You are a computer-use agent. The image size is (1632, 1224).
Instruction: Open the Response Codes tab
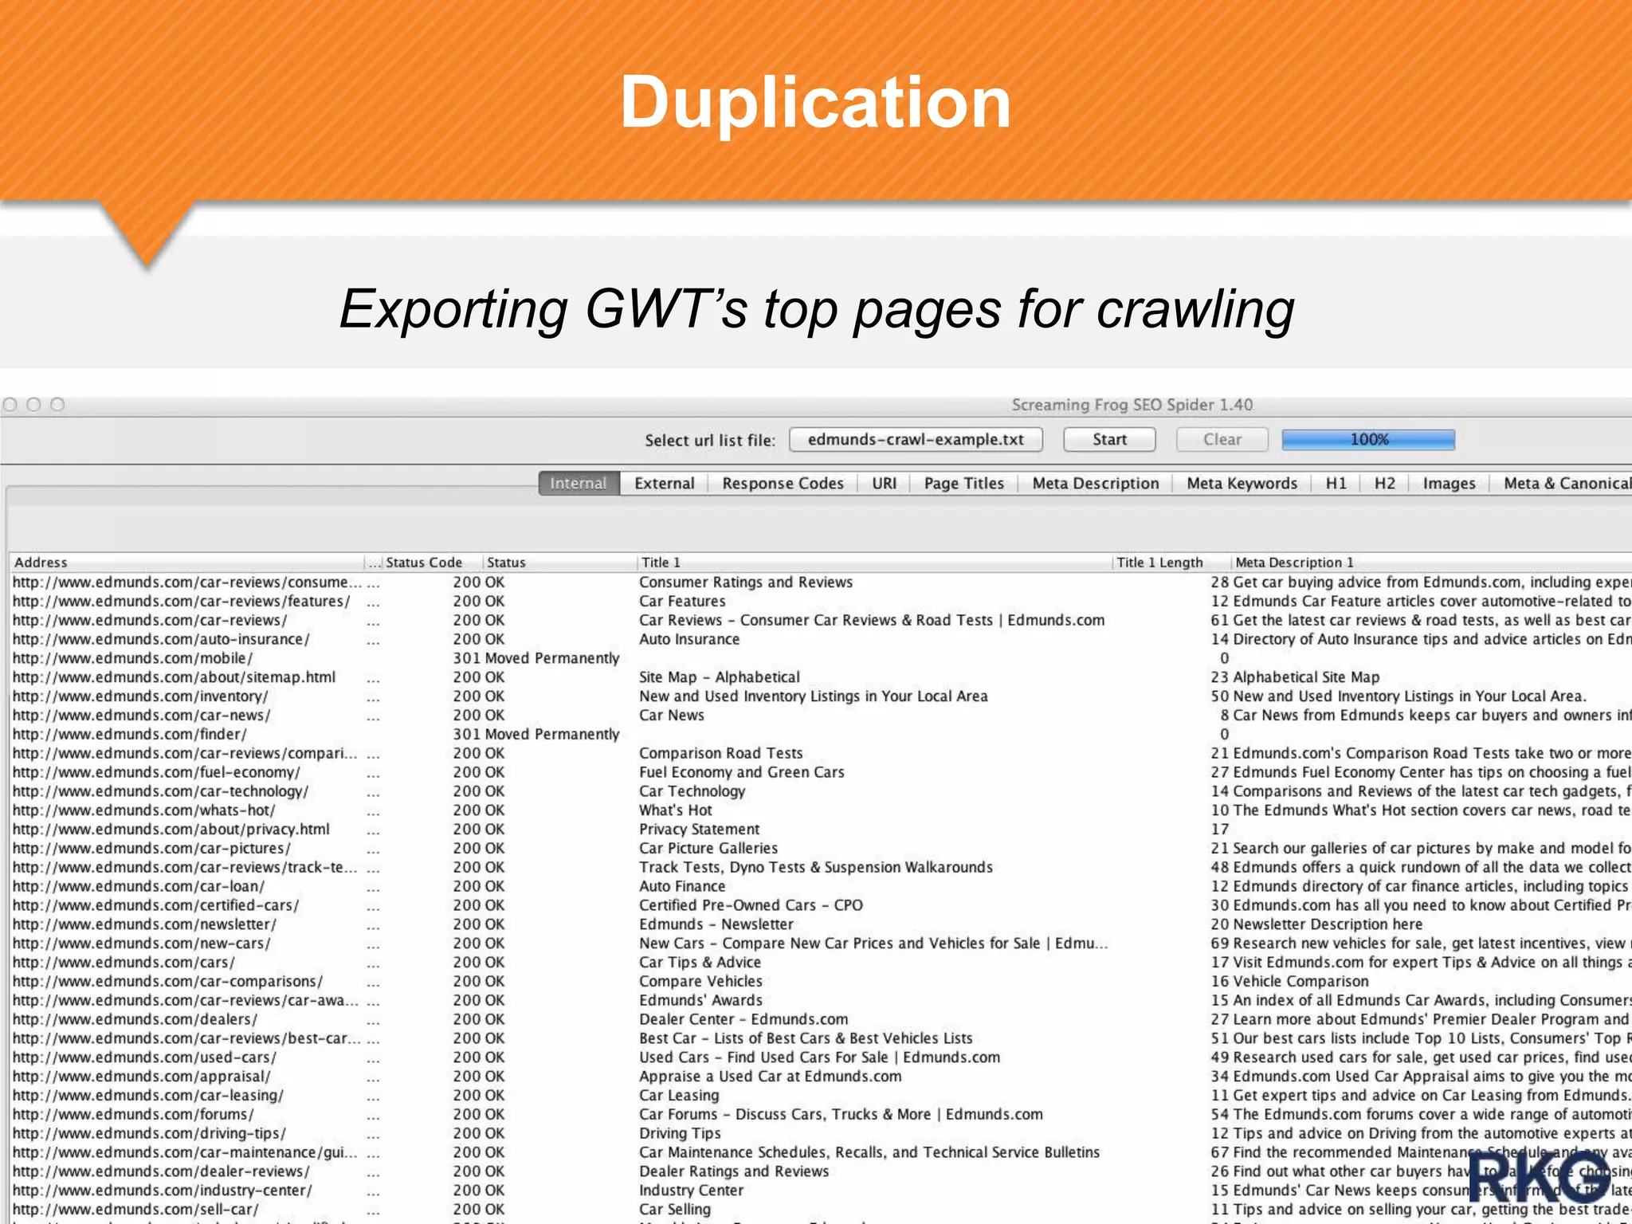pos(783,483)
